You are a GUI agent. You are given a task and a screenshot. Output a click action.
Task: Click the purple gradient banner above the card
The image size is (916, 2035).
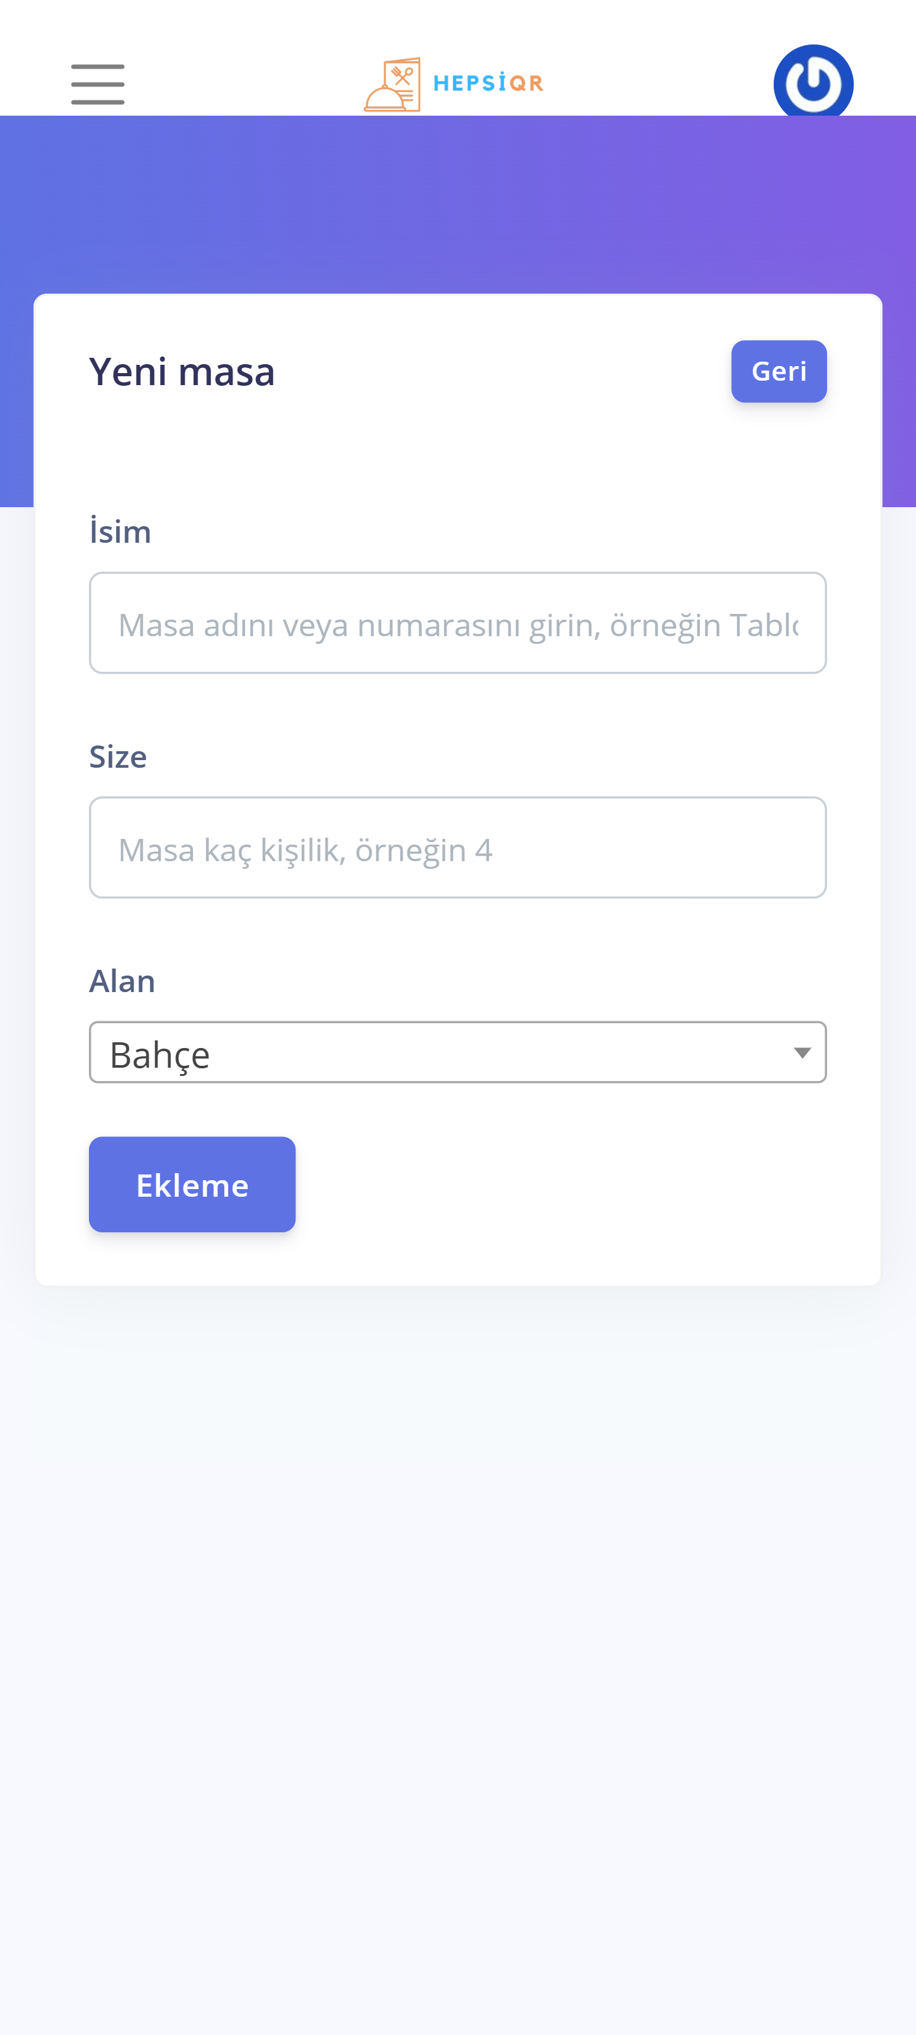tap(458, 204)
